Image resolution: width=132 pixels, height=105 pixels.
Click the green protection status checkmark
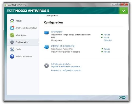pyautogui.click(x=124, y=11)
